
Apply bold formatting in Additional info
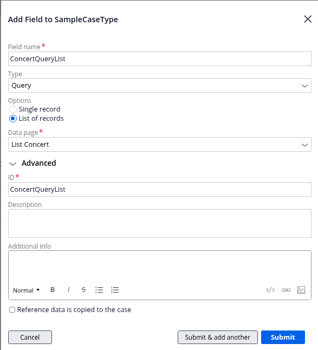pos(53,290)
